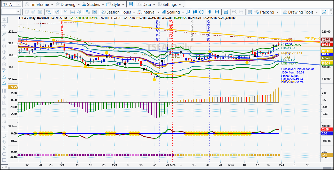Select the upper blue triangle drawing tool
Screen dimensions: 334x170
[4, 77]
